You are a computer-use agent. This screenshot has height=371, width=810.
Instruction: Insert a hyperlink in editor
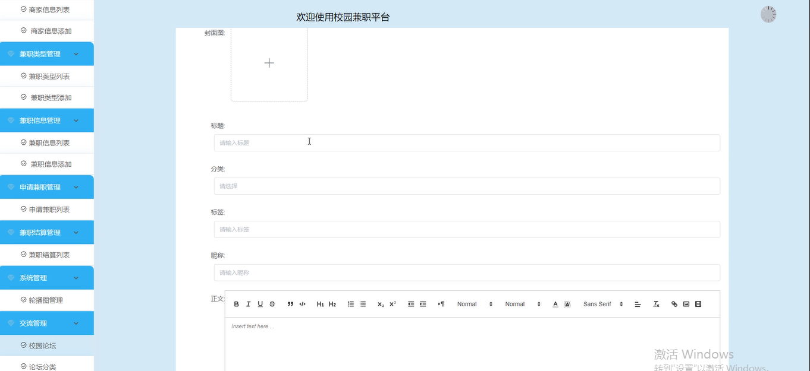pos(674,304)
